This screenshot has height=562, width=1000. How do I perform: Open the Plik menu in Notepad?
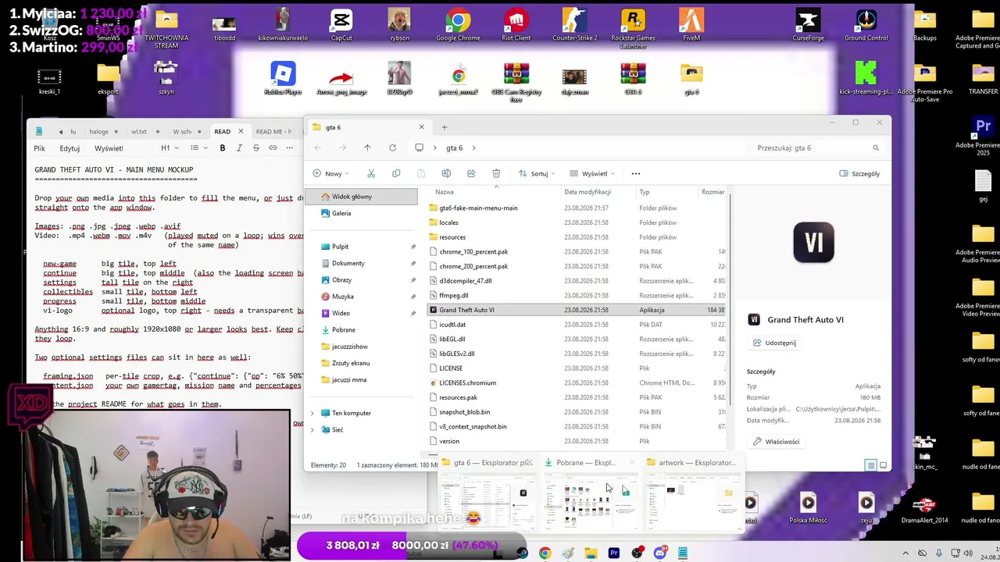click(x=39, y=148)
